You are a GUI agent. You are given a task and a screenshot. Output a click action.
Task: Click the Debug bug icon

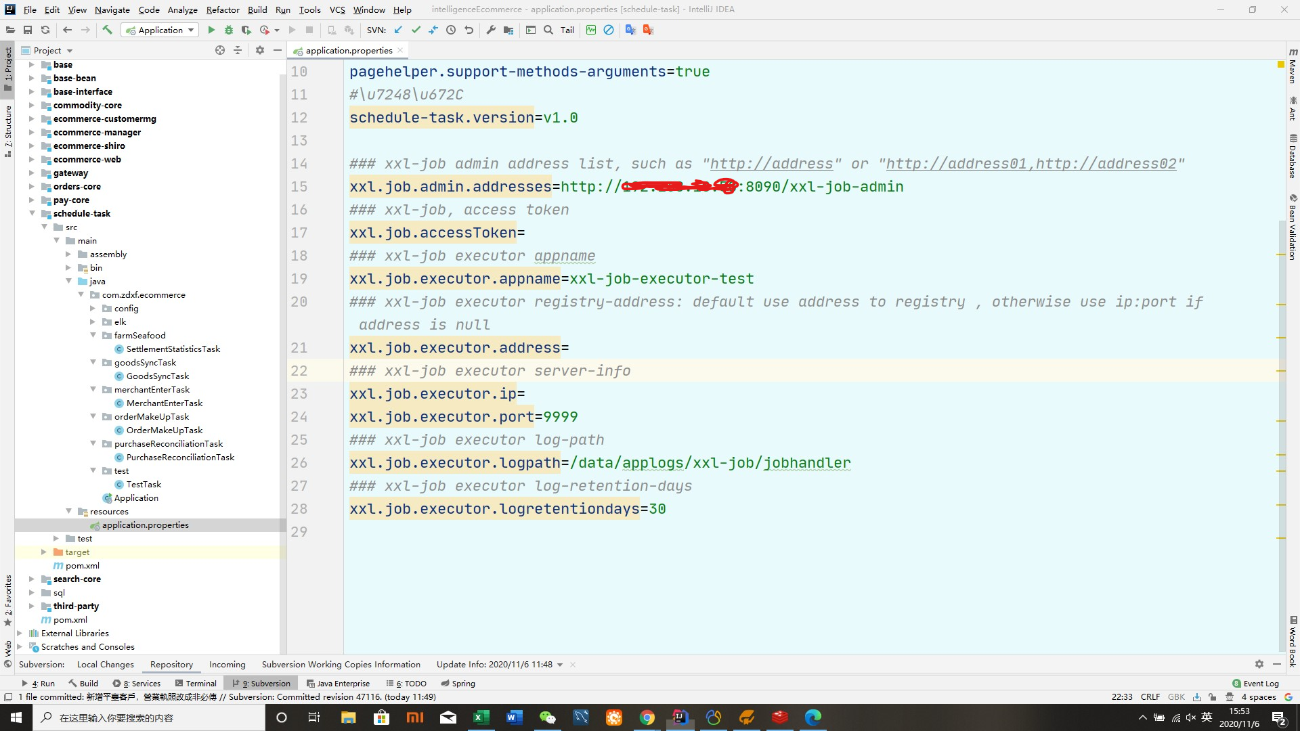[x=229, y=30]
